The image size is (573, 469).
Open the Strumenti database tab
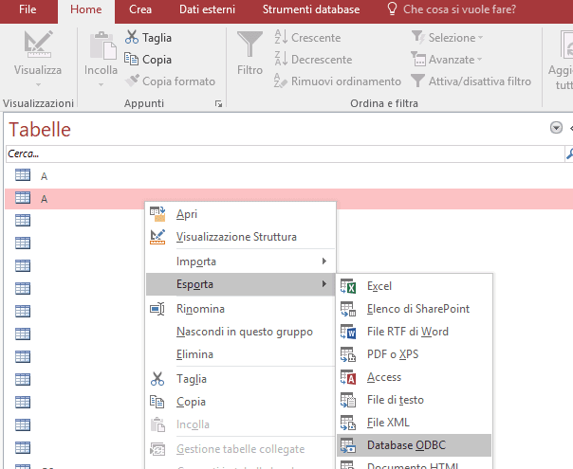point(311,9)
